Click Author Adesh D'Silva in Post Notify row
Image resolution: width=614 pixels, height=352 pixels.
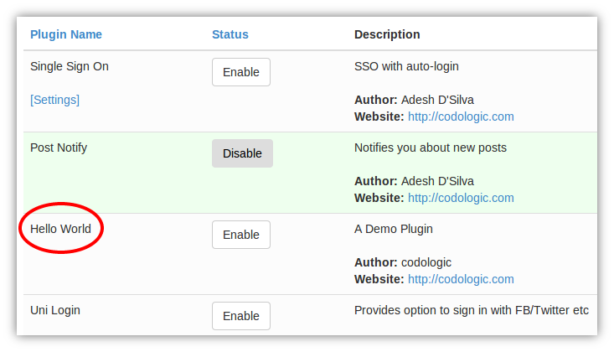(414, 181)
